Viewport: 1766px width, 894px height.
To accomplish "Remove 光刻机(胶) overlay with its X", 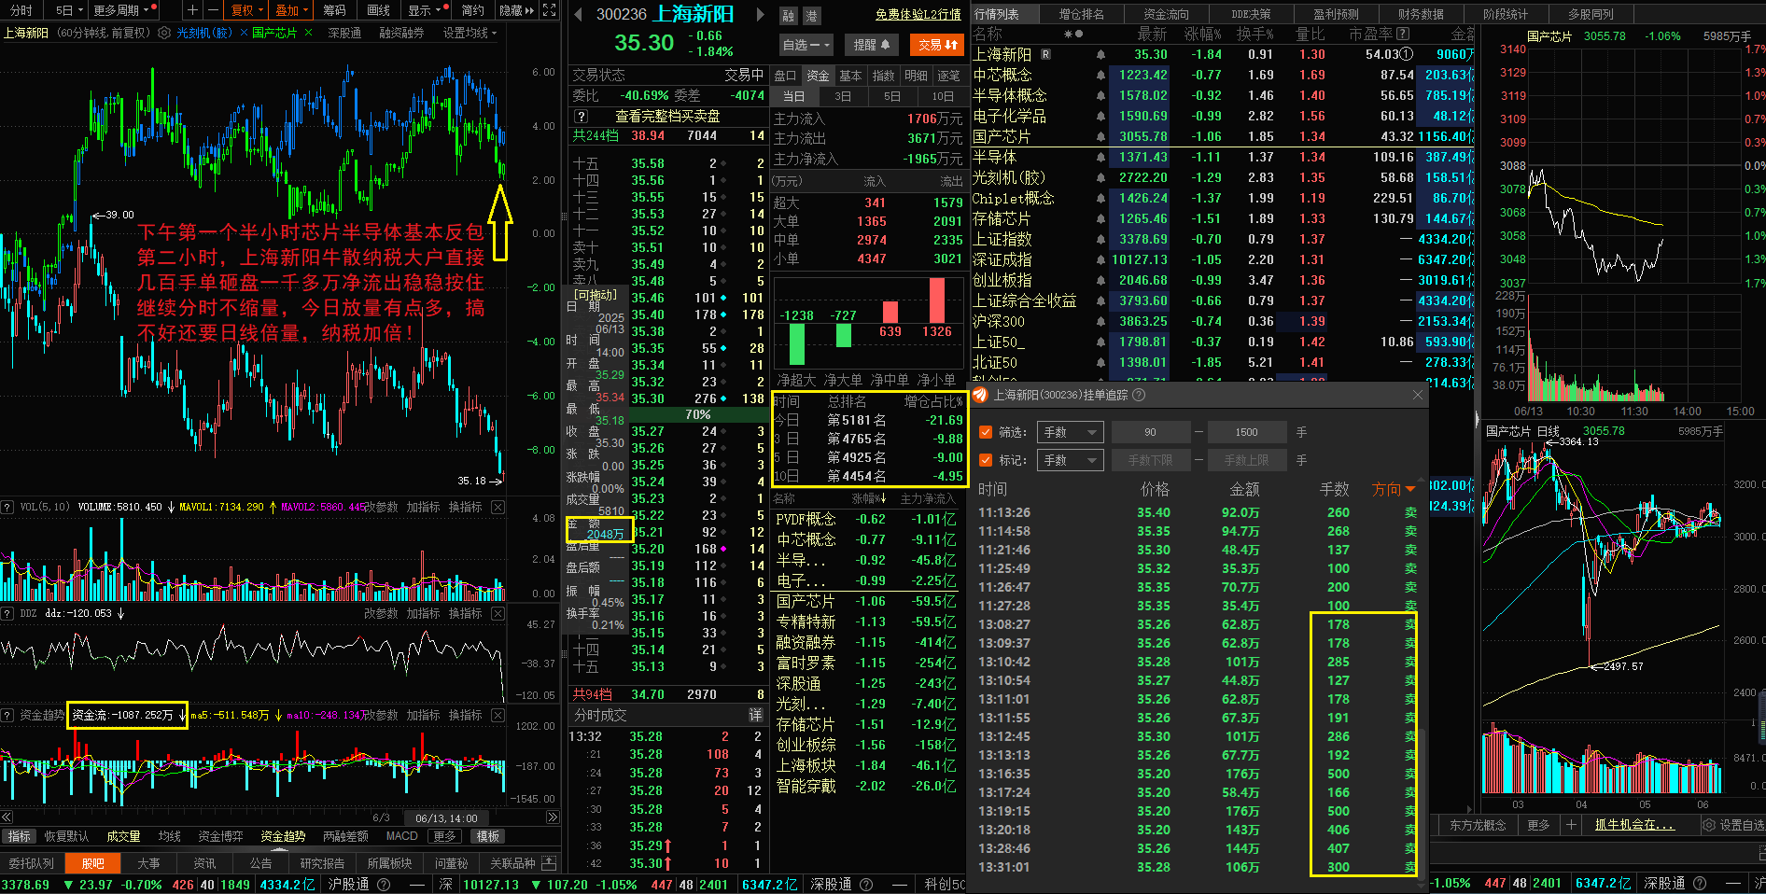I will point(244,33).
